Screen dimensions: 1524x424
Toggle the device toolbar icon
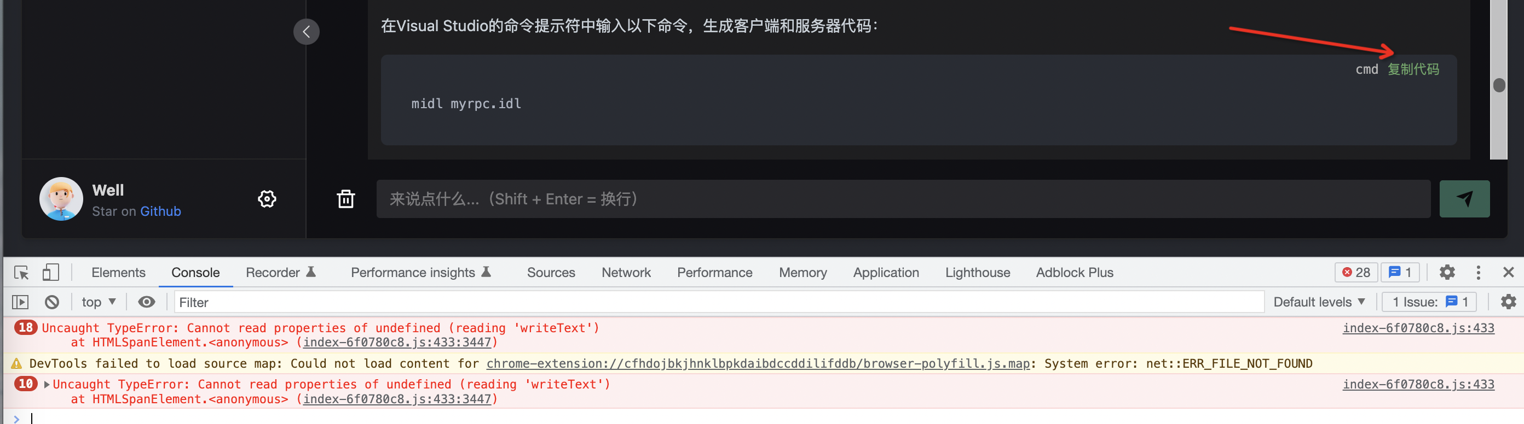pyautogui.click(x=50, y=272)
